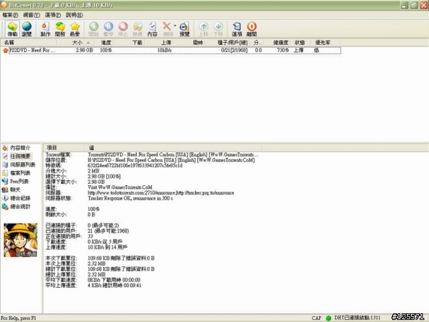Click the orange arrow icon of PS2DVD task
Viewport: 429px width, 322px height.
(5, 50)
